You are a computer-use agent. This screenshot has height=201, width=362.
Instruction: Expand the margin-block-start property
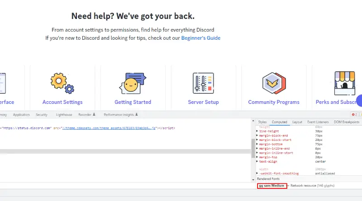click(x=257, y=140)
